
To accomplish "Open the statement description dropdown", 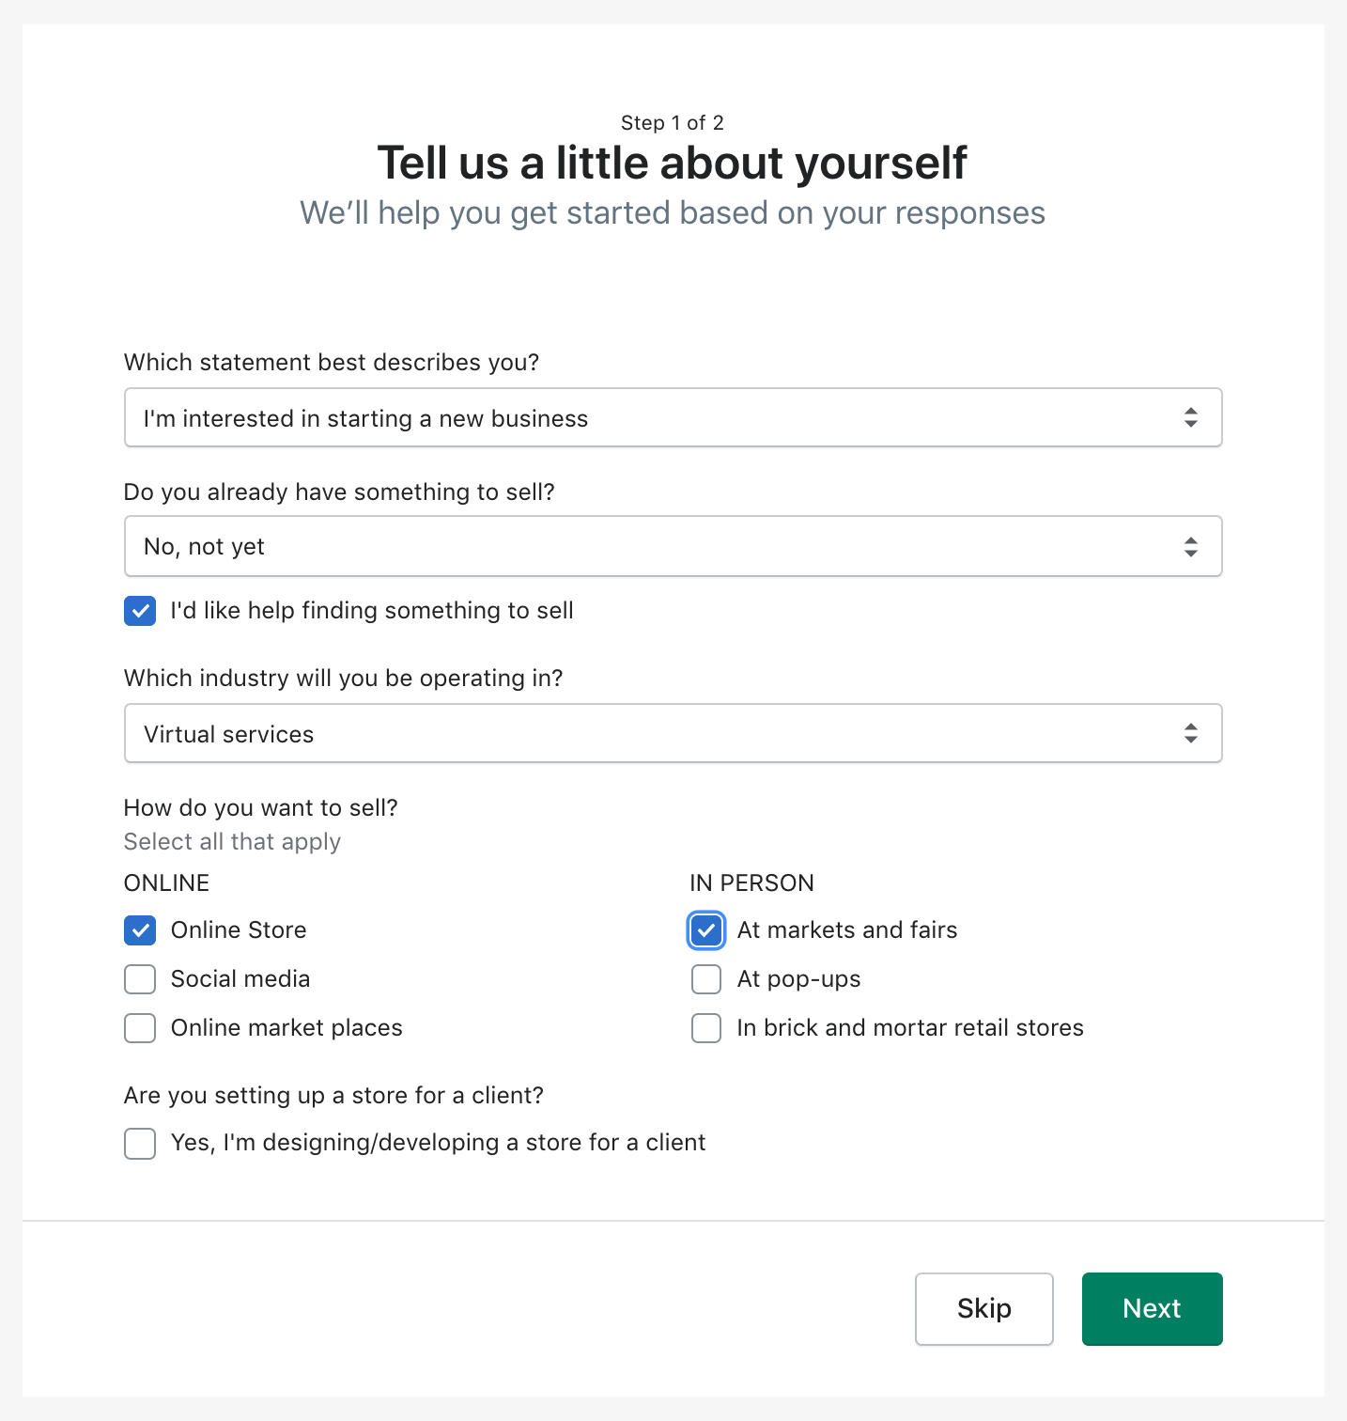I will [673, 417].
